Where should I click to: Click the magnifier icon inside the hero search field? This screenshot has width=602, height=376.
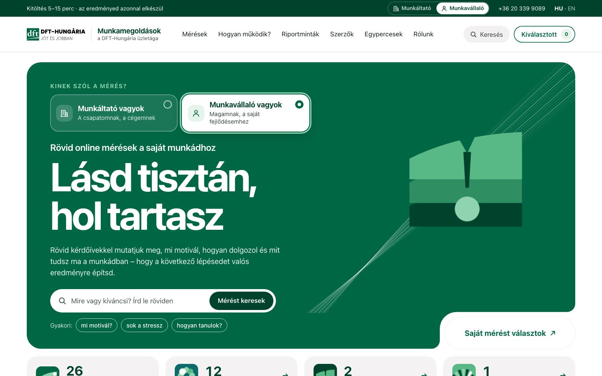click(x=62, y=301)
